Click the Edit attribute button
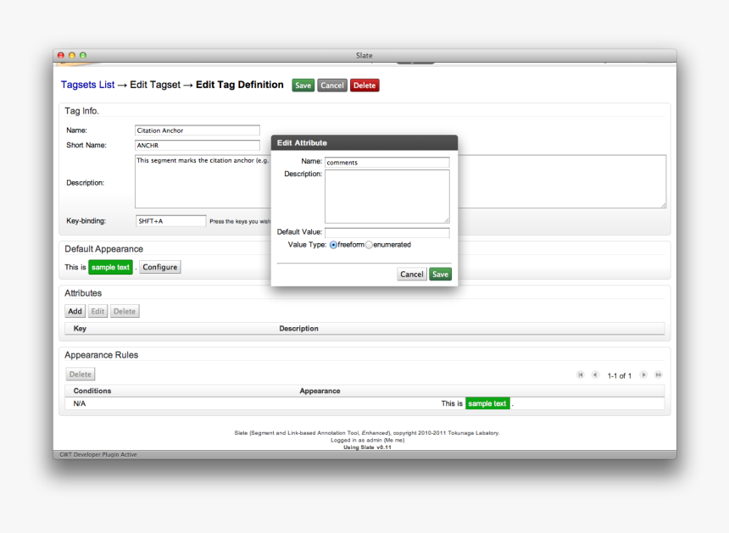The height and width of the screenshot is (533, 729). pos(97,311)
